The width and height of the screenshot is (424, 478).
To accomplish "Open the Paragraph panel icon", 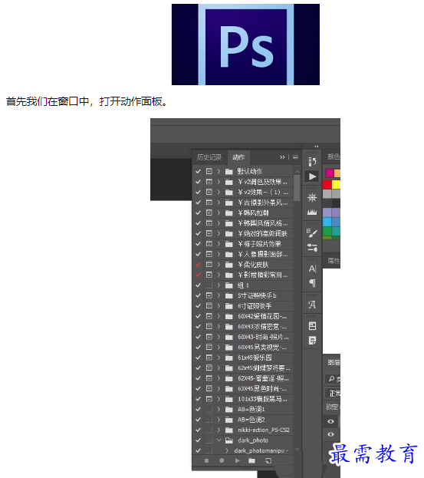I will click(312, 283).
